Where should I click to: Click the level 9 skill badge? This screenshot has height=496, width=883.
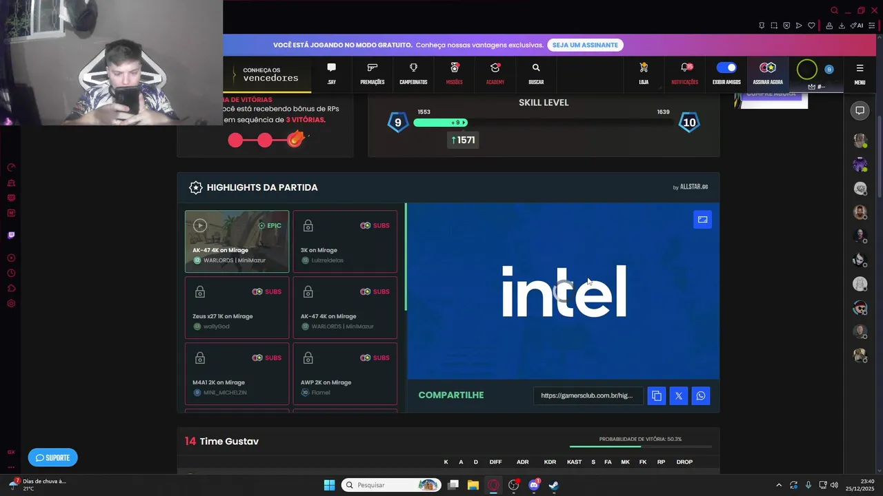coord(397,123)
